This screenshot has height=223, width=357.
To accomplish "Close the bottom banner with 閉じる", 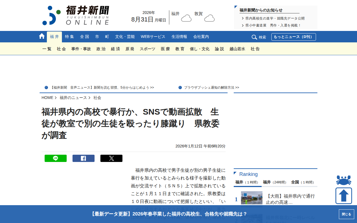I will [346, 214].
